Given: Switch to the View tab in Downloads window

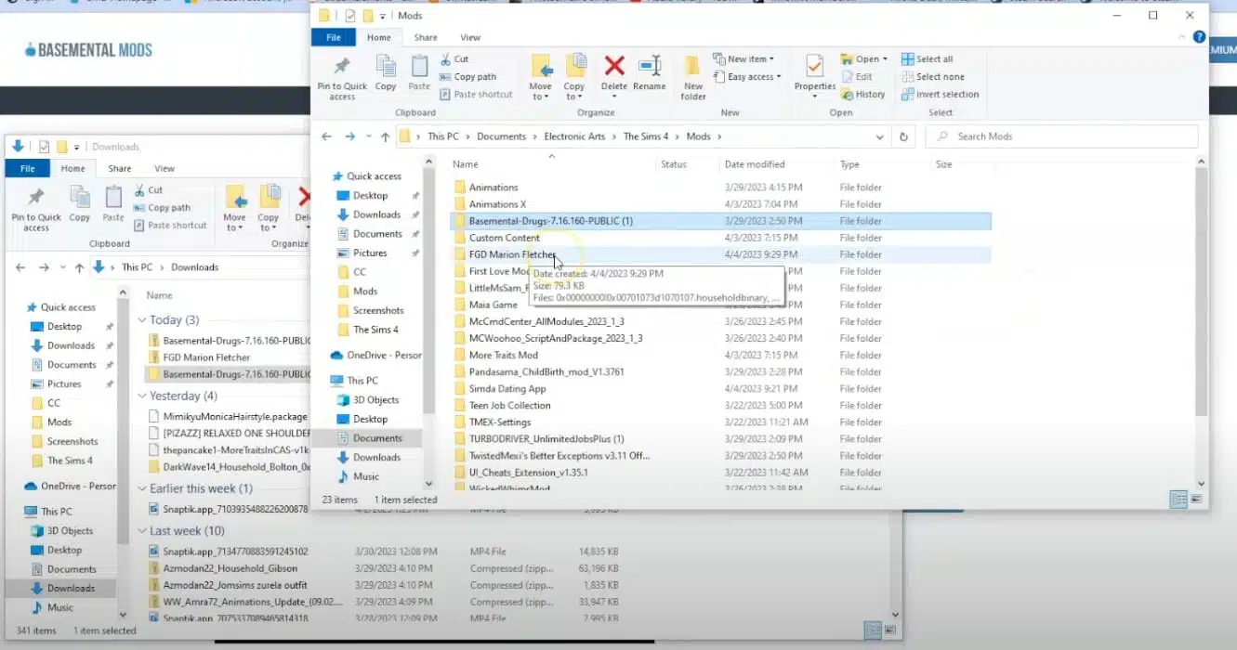Looking at the screenshot, I should point(164,168).
